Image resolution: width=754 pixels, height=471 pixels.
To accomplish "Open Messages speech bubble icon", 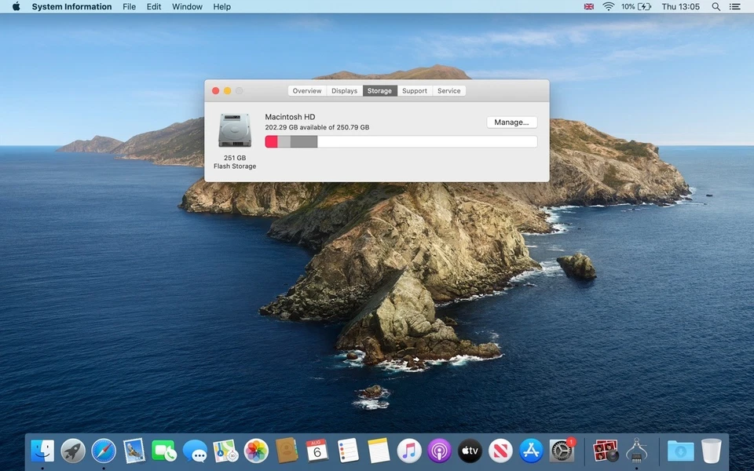I will pyautogui.click(x=196, y=452).
